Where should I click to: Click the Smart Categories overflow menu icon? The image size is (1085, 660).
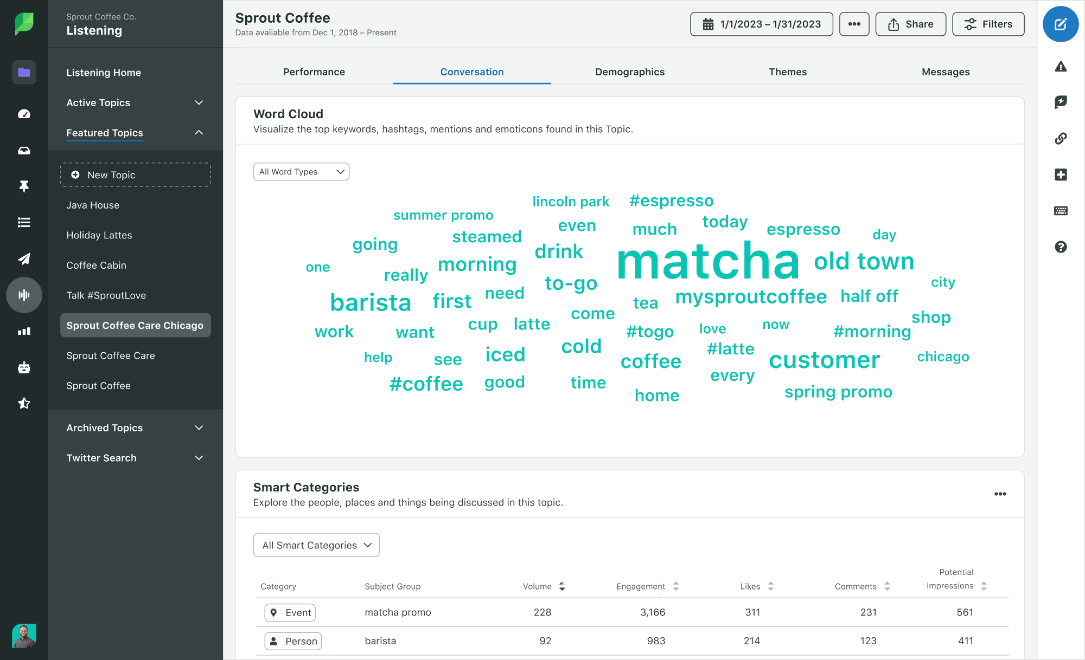click(x=1000, y=494)
